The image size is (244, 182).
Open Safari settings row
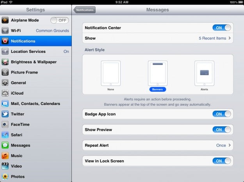point(36,135)
